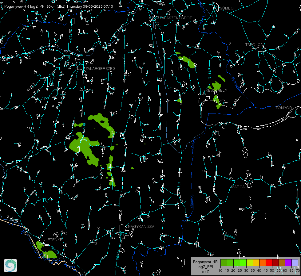Click the Zala river label
301x276 pixels.
[193, 144]
